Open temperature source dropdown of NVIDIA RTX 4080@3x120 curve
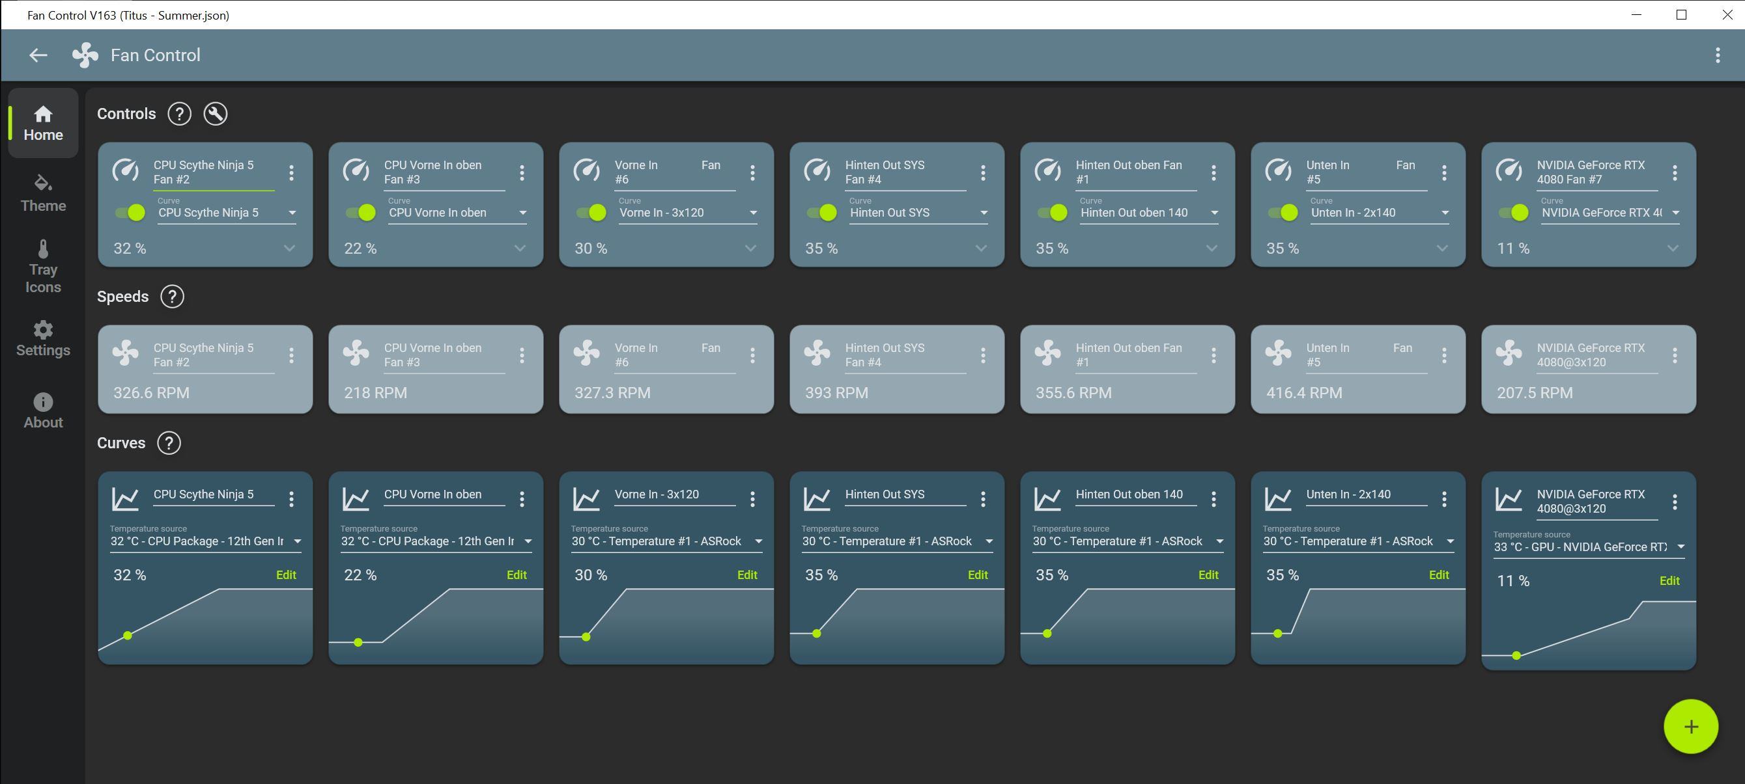 click(x=1589, y=547)
